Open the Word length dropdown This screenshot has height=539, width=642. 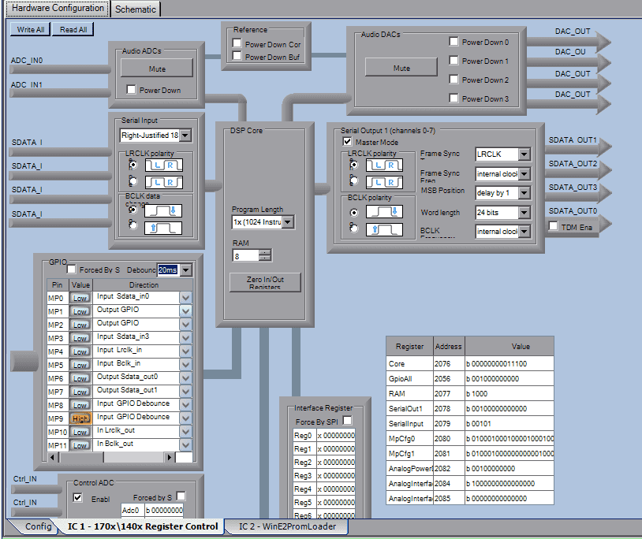(524, 213)
